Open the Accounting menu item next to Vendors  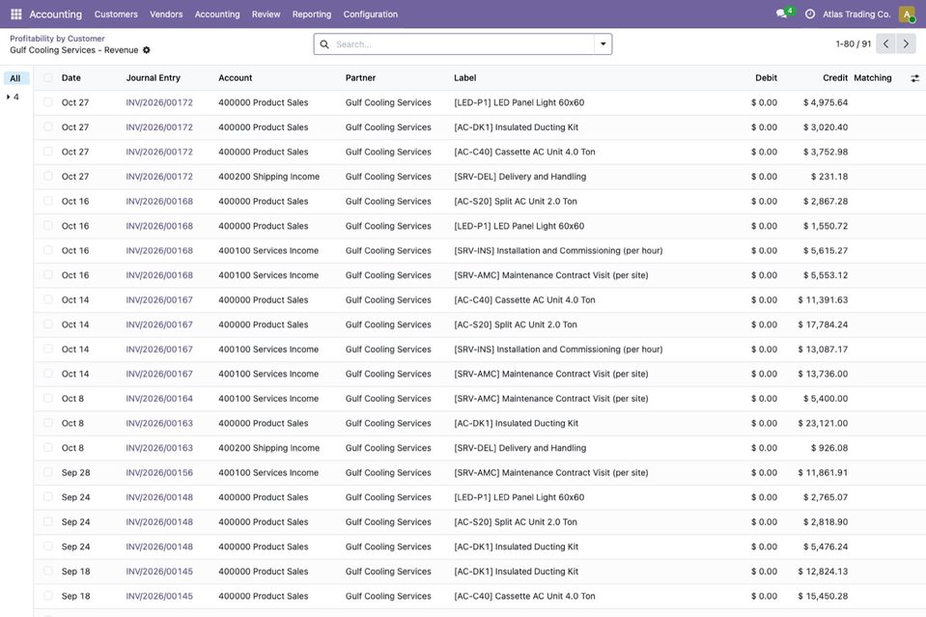pyautogui.click(x=217, y=14)
